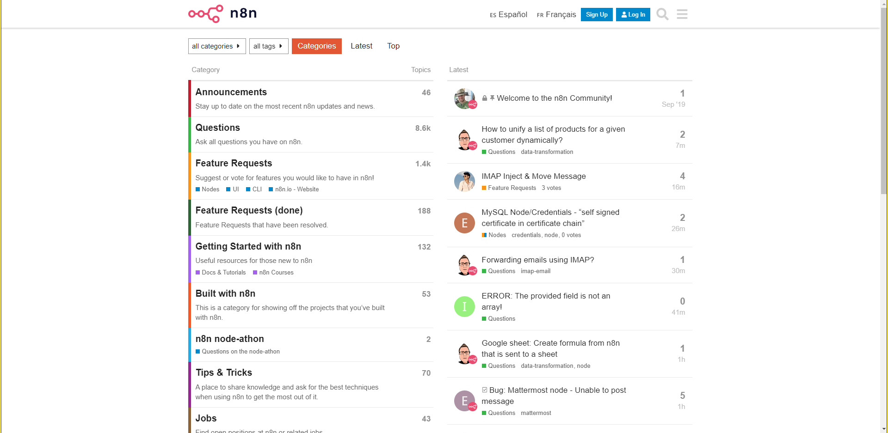Open MySQL Node/Credentials self signed certificate topic
The image size is (888, 433).
(x=550, y=218)
